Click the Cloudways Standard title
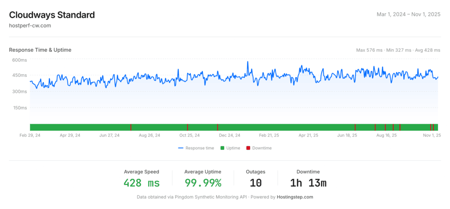This screenshot has width=450, height=209. click(x=52, y=15)
